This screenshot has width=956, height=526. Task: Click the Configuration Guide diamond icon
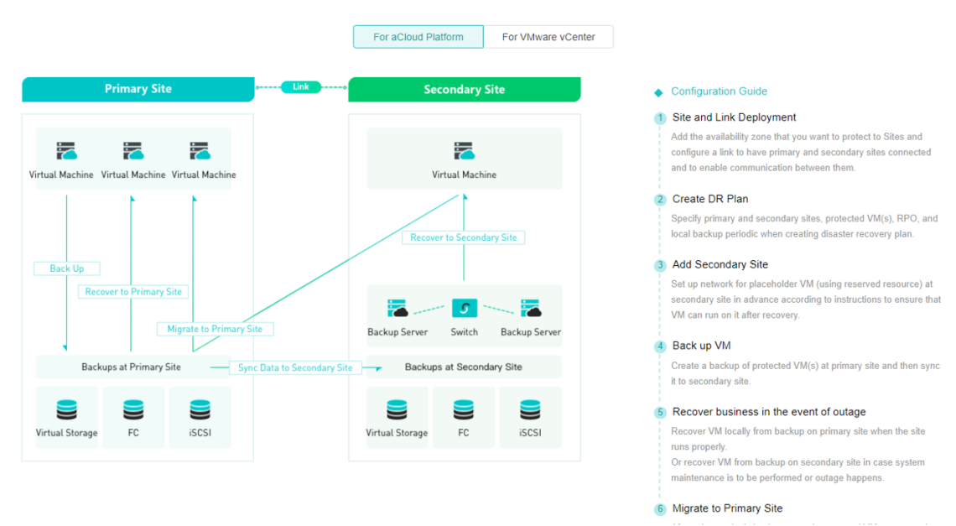(658, 93)
